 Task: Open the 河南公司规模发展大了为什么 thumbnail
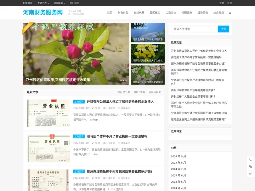[148, 54]
